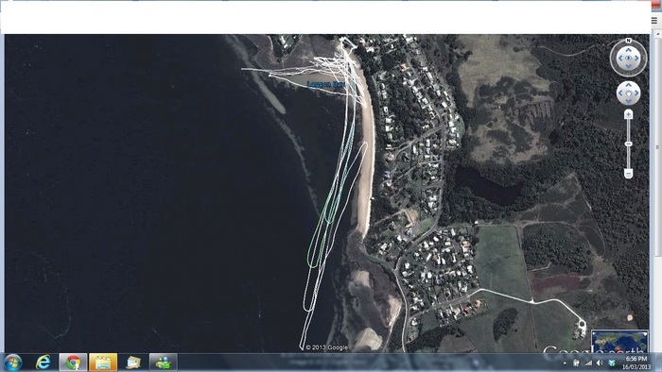Click the North 'N' compass marker

point(628,41)
